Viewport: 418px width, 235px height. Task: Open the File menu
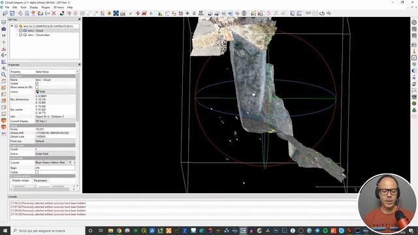point(7,7)
